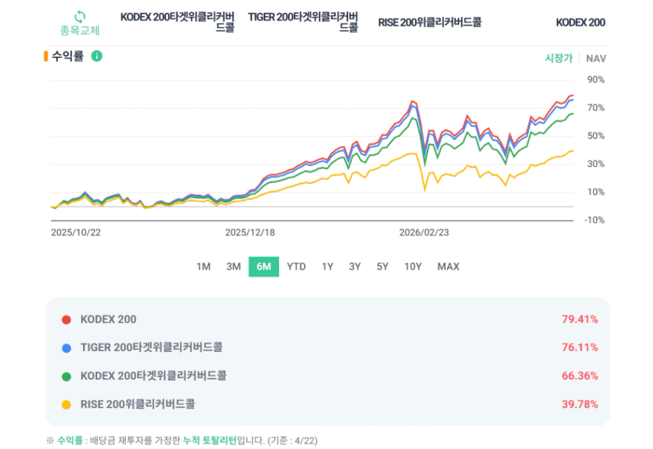The image size is (653, 449).
Task: Click the footnote 수익률 green text
Action: pos(70,440)
